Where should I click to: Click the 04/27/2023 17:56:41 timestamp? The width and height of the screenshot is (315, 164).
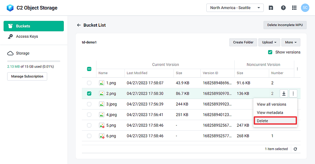click(x=145, y=115)
